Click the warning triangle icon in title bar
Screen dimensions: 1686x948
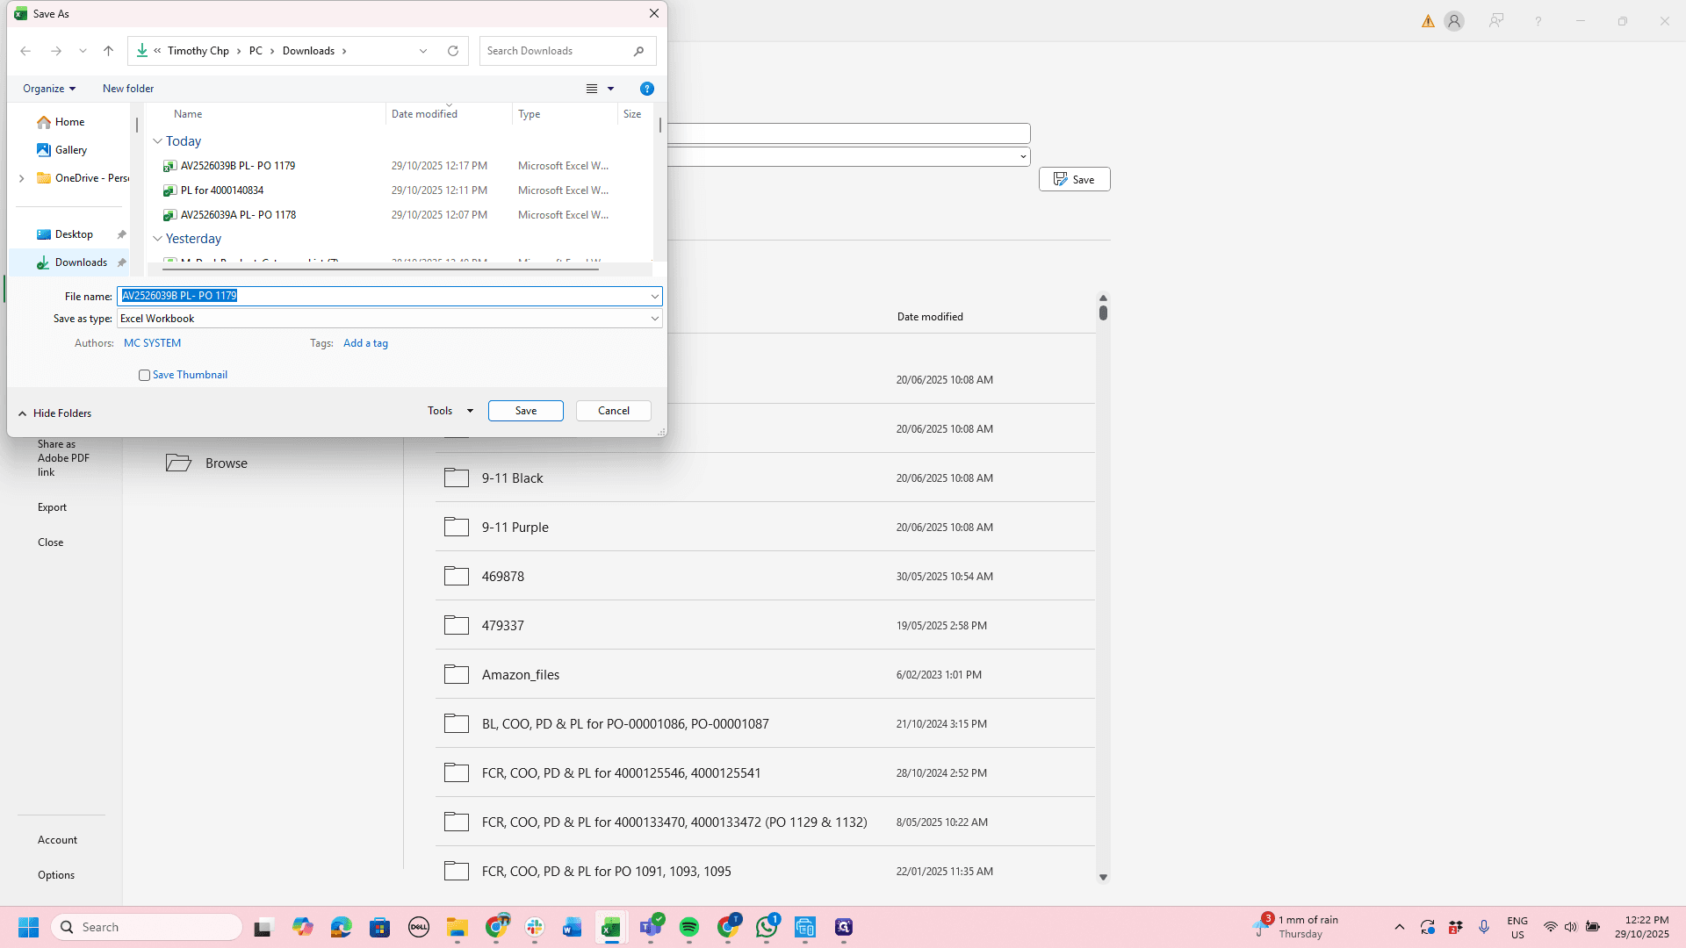click(x=1429, y=21)
